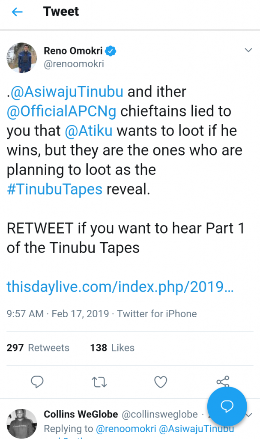Open the Twitter for iPhone source label
The image size is (260, 439).
[157, 314]
